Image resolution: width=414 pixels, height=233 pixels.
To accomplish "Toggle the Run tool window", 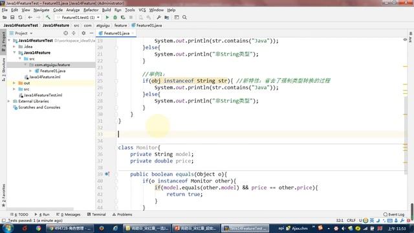I will tap(42, 214).
